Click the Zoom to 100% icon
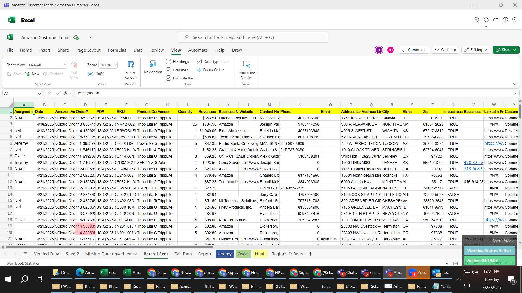Screen dimensions: 522x293 pos(90,74)
